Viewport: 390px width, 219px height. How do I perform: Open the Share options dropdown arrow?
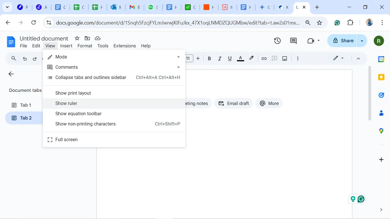pos(362,41)
